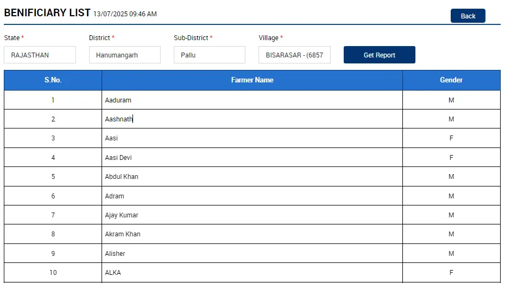505x283 pixels.
Task: Click gender M in Abdul Khan row
Action: [451, 177]
